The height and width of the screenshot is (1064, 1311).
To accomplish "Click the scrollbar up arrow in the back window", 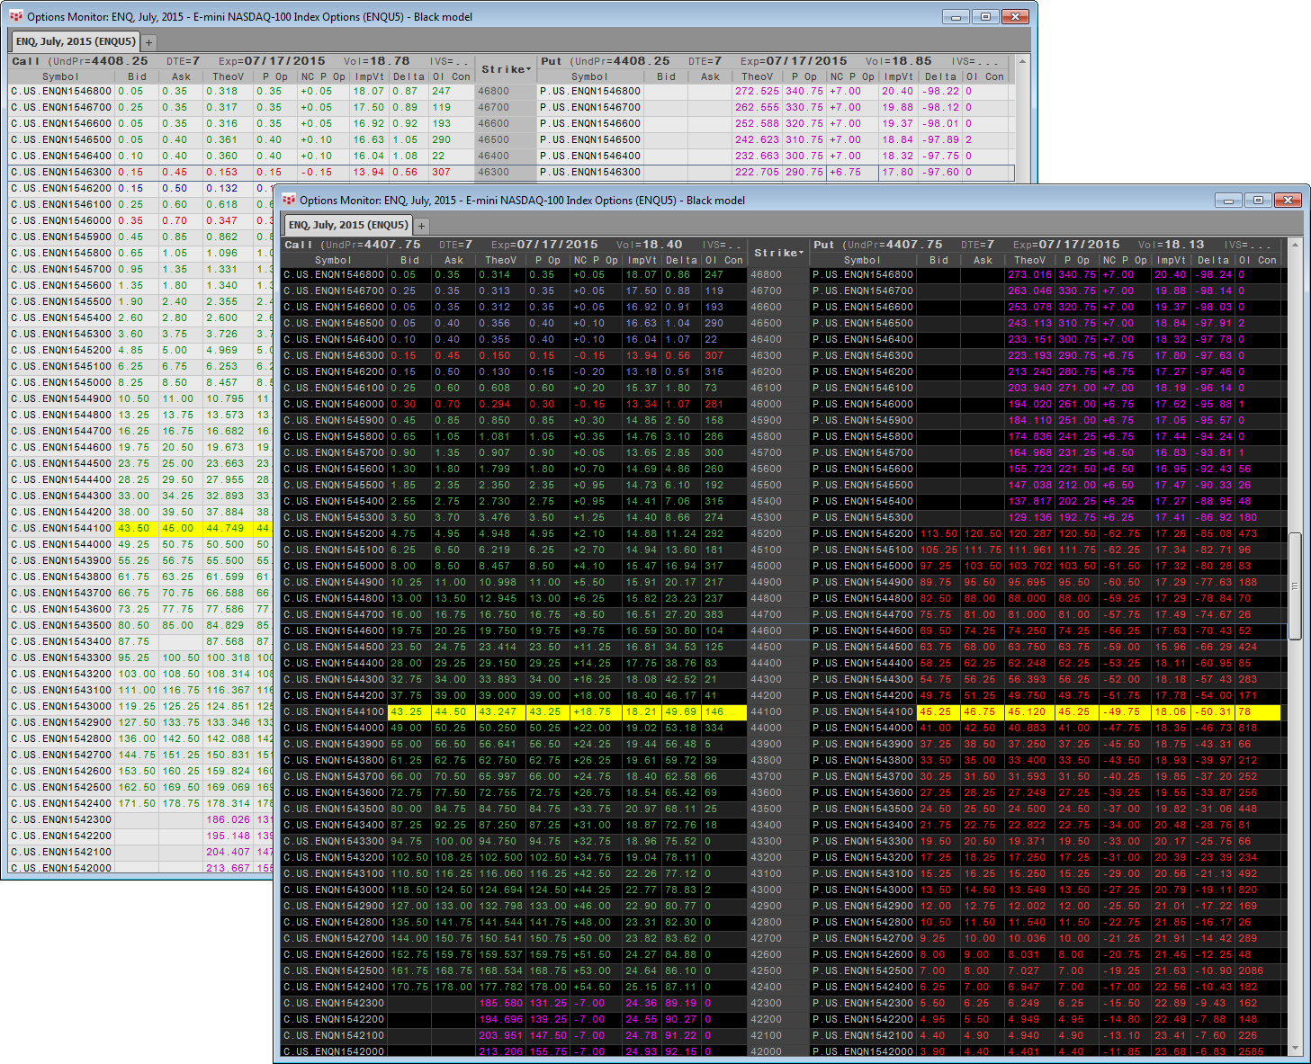I will point(1022,61).
